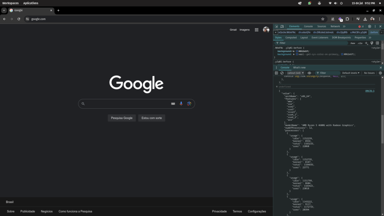Open the console live expression eye icon
Image resolution: width=384 pixels, height=216 pixels.
pyautogui.click(x=309, y=73)
